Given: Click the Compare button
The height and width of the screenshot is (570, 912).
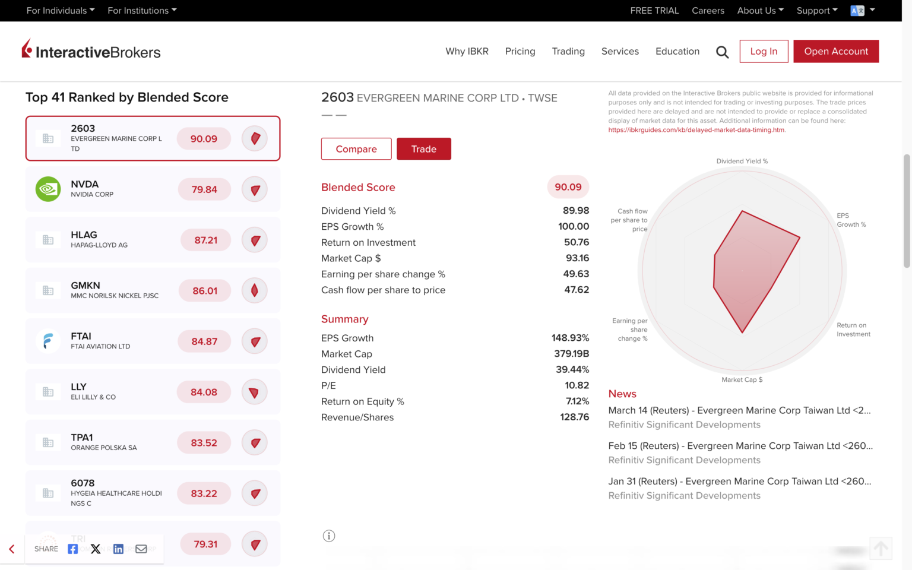Looking at the screenshot, I should point(356,149).
